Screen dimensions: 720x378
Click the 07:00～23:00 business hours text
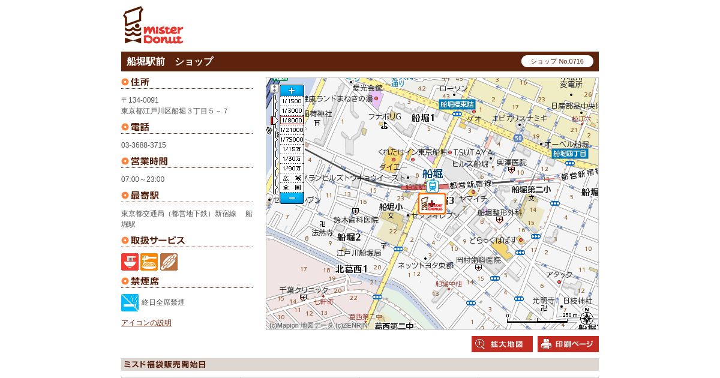[143, 179]
